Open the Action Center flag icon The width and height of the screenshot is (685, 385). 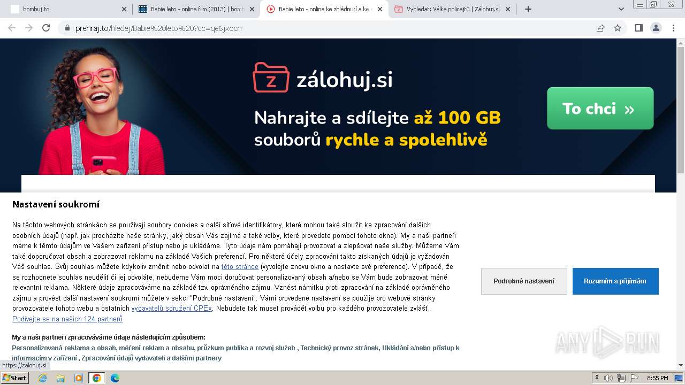tap(634, 378)
